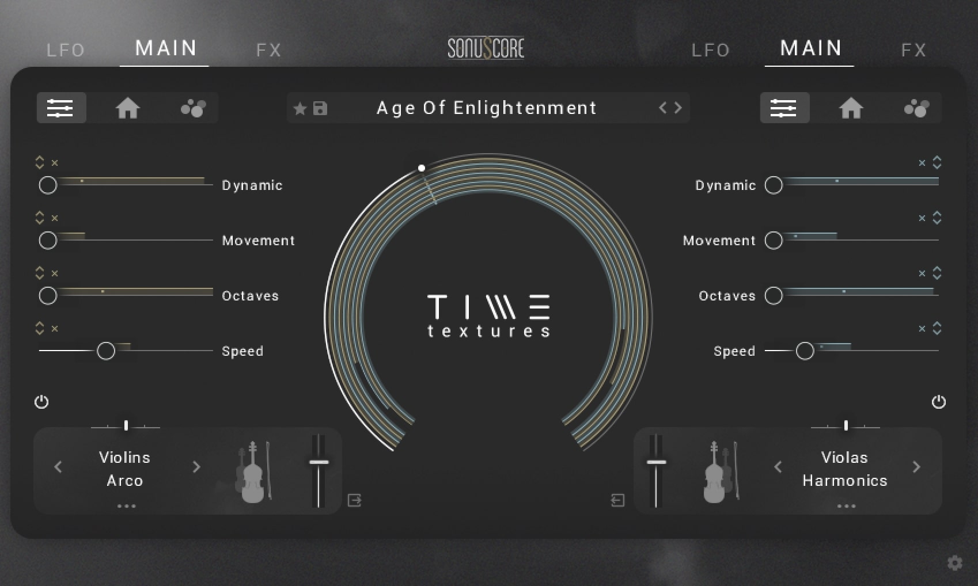Toggle right layer power button

pyautogui.click(x=939, y=402)
